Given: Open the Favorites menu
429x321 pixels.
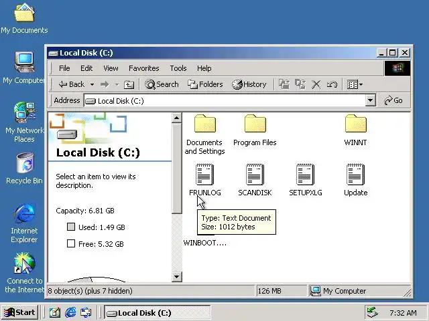Looking at the screenshot, I should click(x=144, y=68).
